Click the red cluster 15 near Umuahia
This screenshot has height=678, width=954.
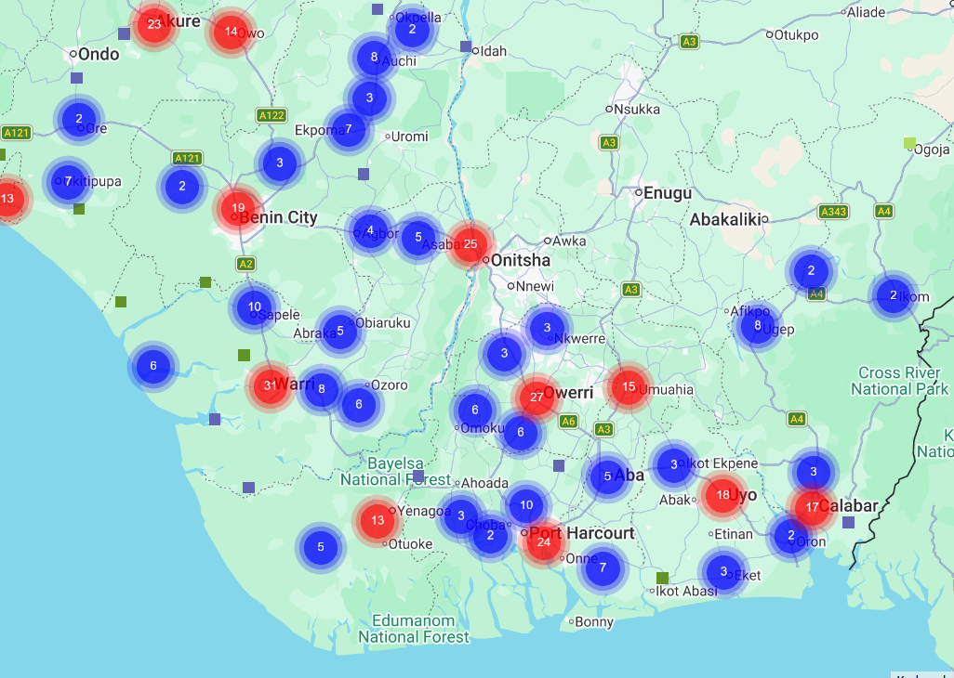[x=629, y=386]
